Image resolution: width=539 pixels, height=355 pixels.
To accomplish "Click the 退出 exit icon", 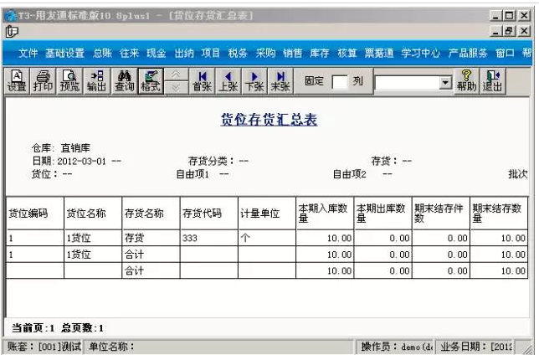I will 493,81.
